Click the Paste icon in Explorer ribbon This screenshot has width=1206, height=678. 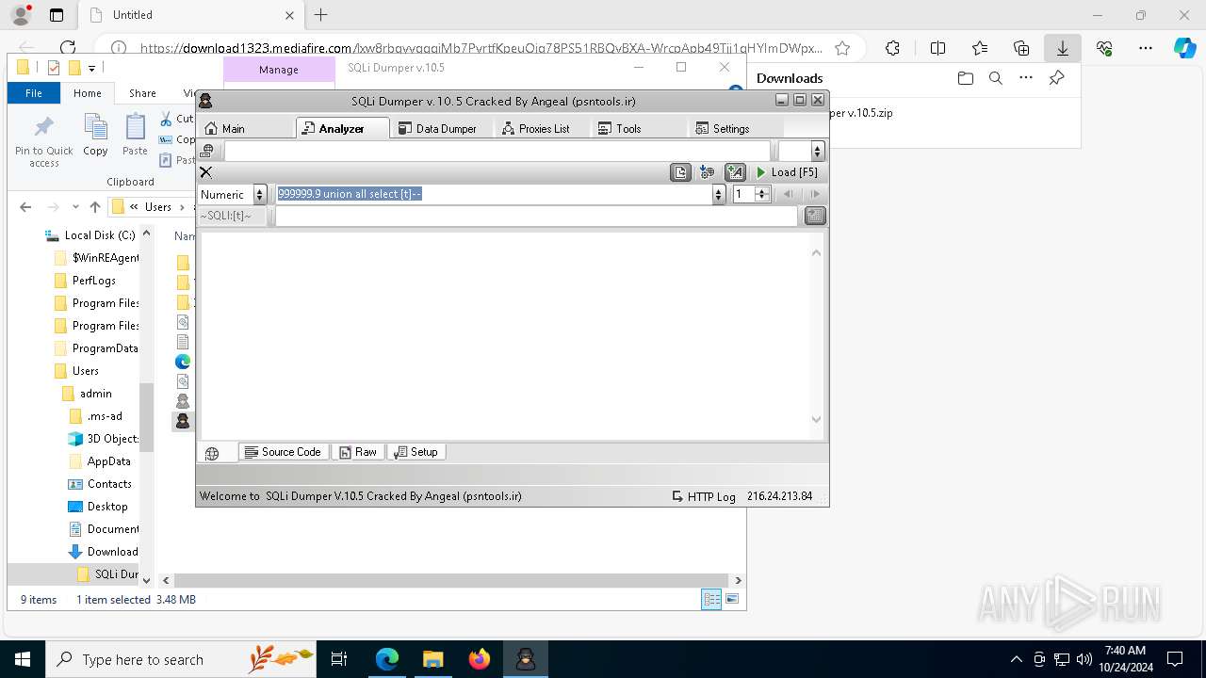coord(136,135)
